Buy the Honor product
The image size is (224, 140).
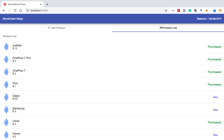click(x=215, y=135)
